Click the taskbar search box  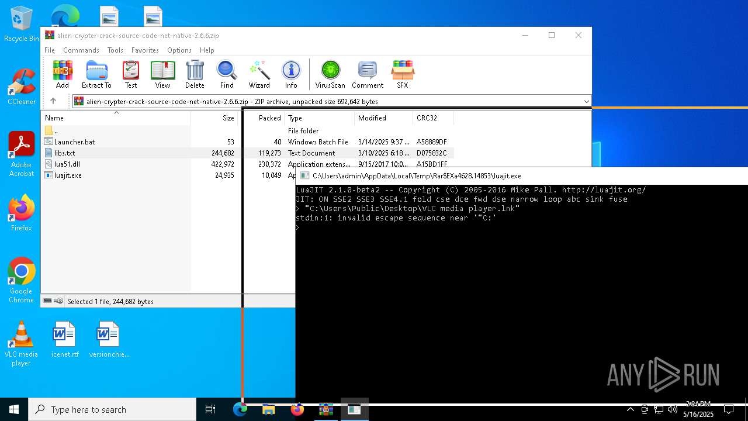tap(112, 409)
